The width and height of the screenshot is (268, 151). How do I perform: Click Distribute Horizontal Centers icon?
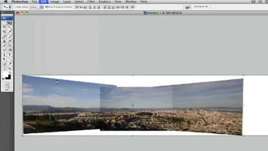coord(122,7)
